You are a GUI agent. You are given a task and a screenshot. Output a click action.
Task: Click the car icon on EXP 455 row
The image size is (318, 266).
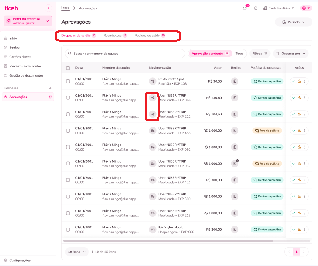tap(153, 131)
